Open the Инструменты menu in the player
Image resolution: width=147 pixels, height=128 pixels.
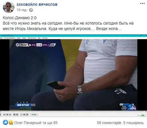pos(32,38)
